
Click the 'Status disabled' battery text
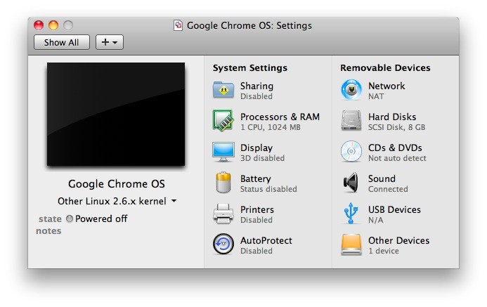(x=268, y=189)
